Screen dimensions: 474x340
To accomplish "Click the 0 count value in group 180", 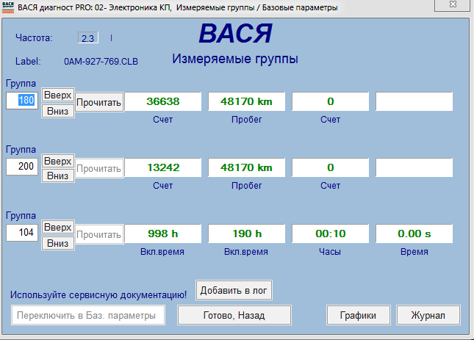I will click(x=331, y=101).
